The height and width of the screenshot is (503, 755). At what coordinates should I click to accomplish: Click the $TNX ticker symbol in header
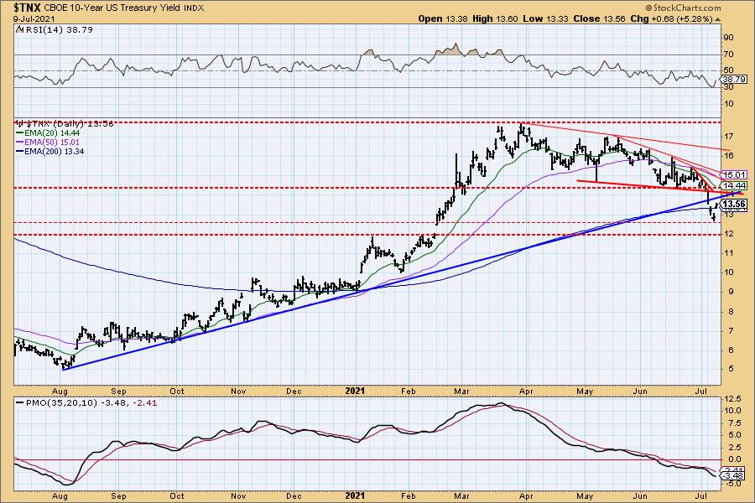click(x=28, y=8)
